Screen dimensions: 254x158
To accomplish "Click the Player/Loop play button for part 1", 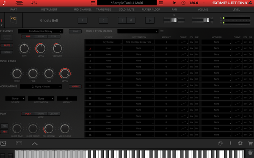I will pyautogui.click(x=150, y=20).
